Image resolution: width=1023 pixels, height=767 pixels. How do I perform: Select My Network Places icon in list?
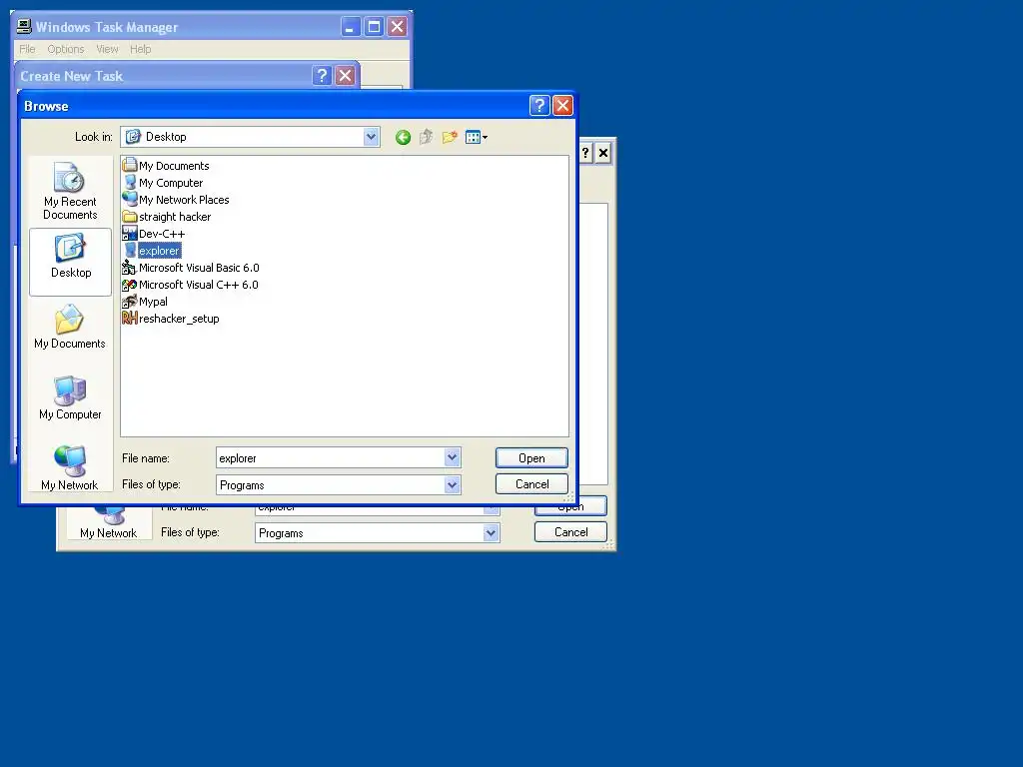[x=130, y=199]
